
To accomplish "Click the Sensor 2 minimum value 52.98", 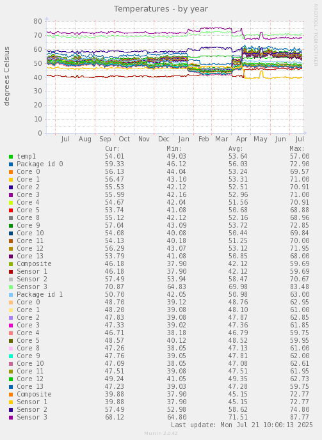I will [177, 410].
